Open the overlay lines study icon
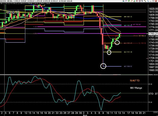Image resolution: width=158 pixels, height=116 pixels. pyautogui.click(x=126, y=1)
